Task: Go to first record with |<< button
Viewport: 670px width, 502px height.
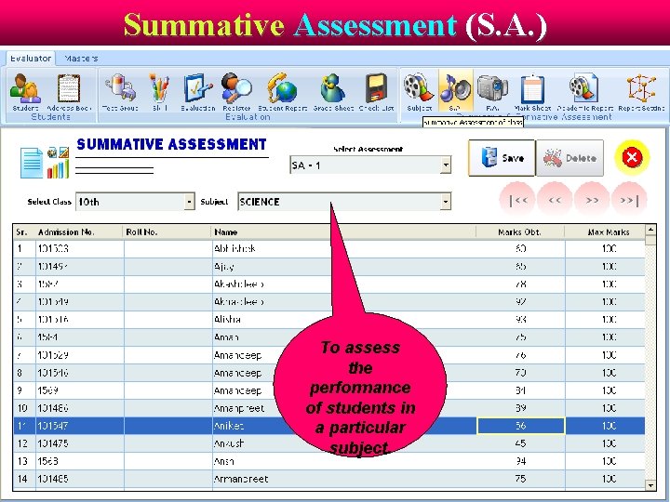Action: click(x=518, y=200)
